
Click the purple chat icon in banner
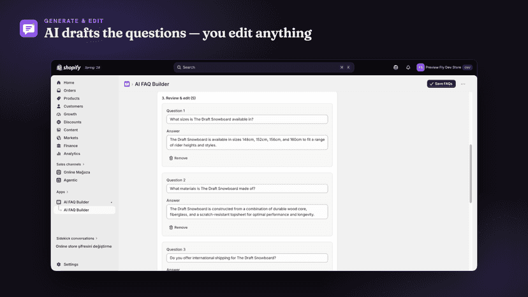point(29,28)
